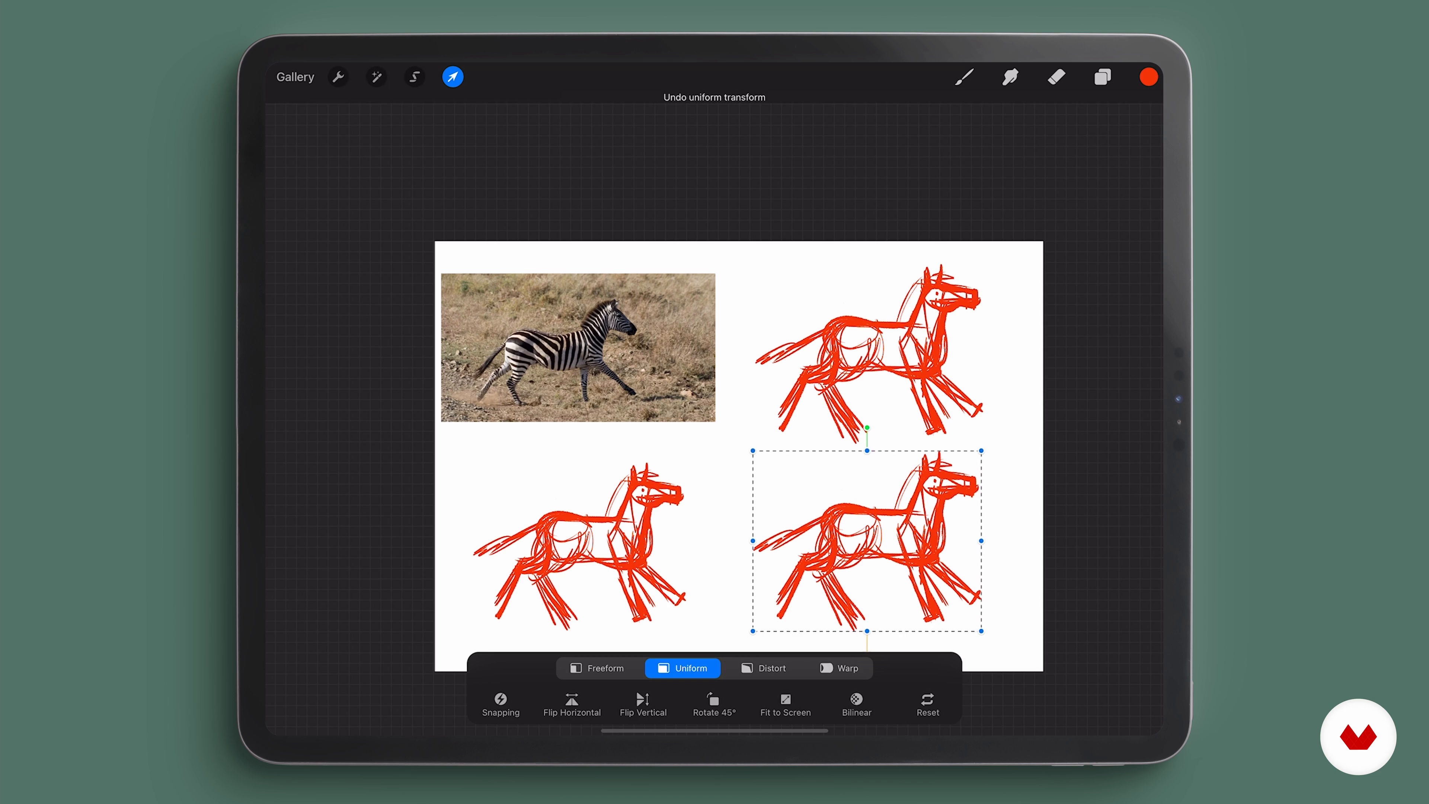1429x804 pixels.
Task: Toggle Snapping option
Action: (501, 705)
